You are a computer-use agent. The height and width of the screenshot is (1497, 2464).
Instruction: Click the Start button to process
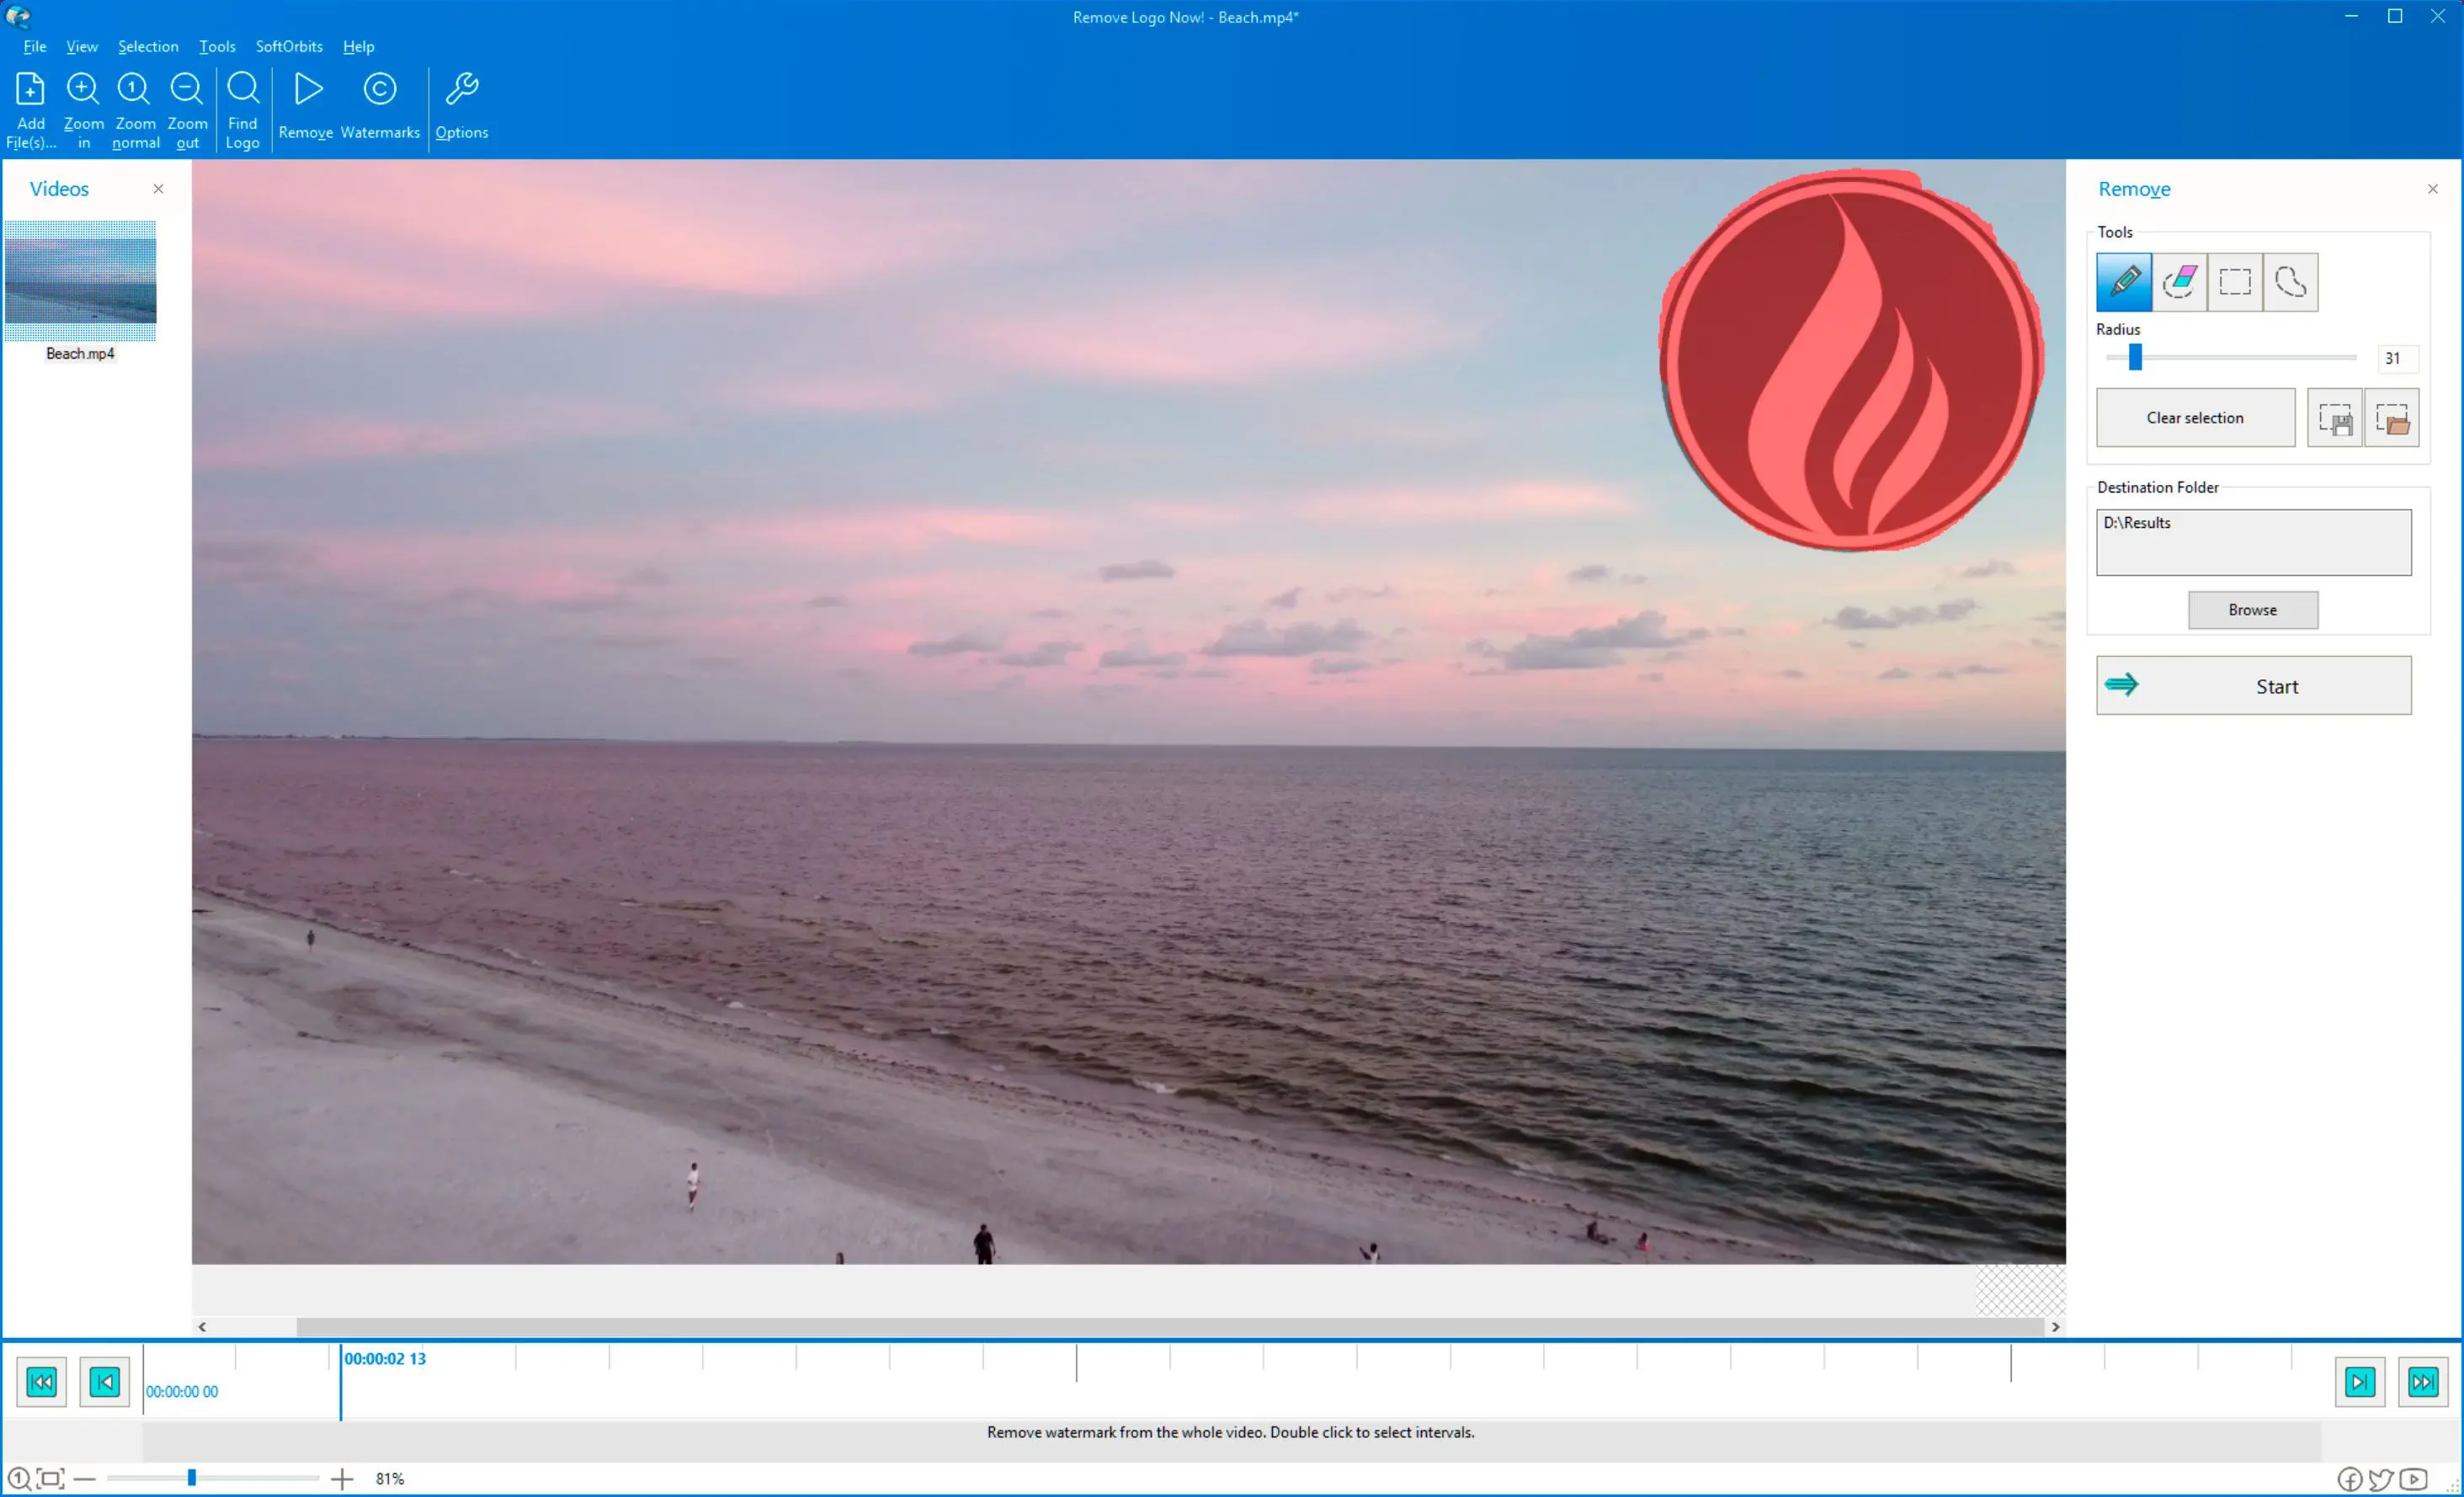click(2253, 685)
